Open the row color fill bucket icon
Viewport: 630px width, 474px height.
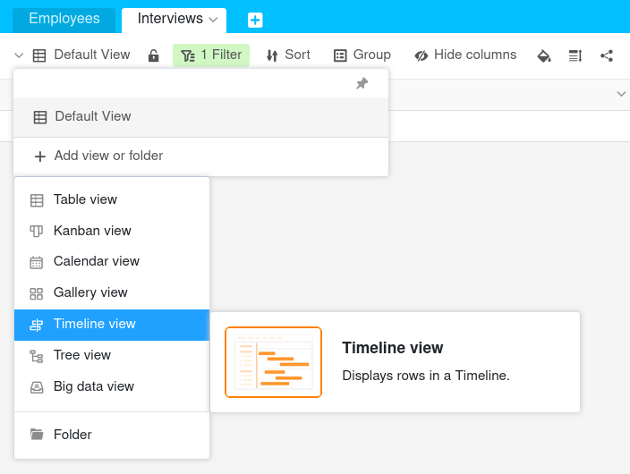pyautogui.click(x=543, y=55)
